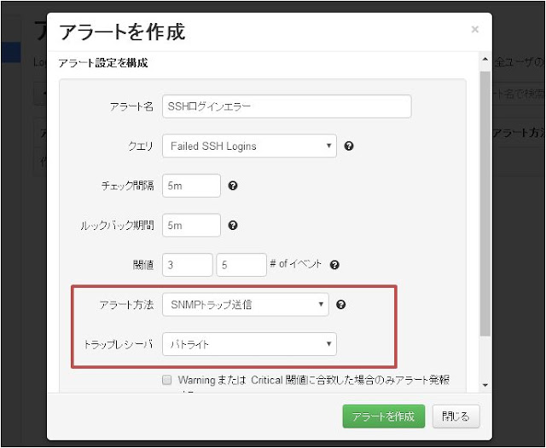Click the first 閾値 field showing 3
Screen dimensions: 546x448
188,265
